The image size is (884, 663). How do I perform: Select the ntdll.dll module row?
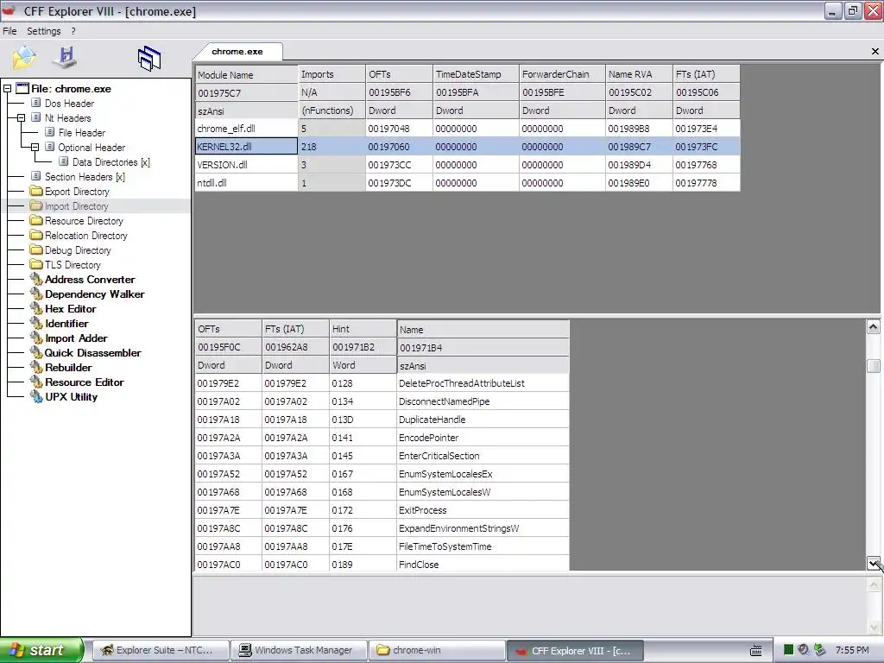pyautogui.click(x=467, y=183)
